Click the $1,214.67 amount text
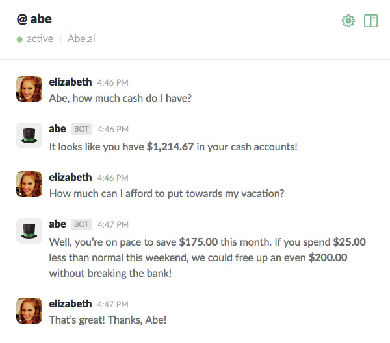 pyautogui.click(x=170, y=147)
